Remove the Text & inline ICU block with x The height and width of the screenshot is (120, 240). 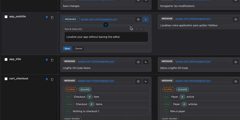coord(146,29)
